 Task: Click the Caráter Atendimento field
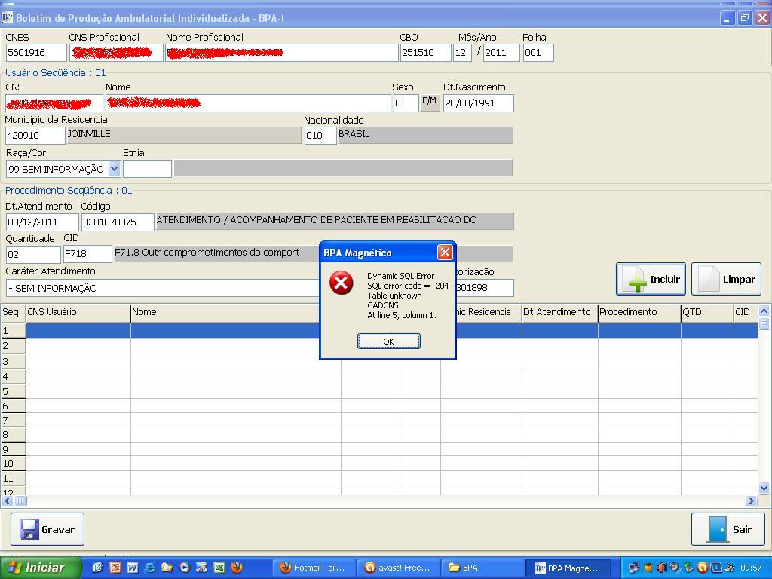click(x=163, y=288)
